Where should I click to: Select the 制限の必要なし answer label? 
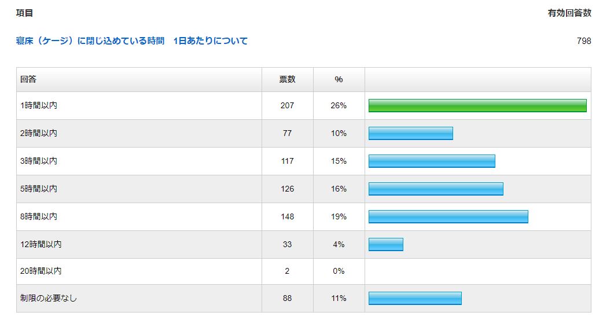pyautogui.click(x=49, y=298)
